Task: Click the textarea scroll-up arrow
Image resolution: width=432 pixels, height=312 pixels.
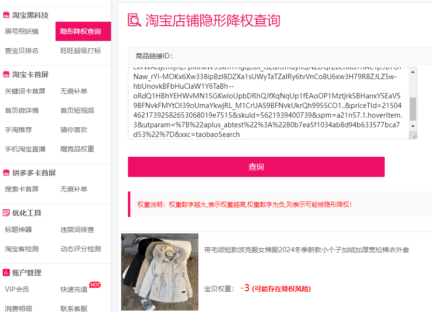Action: coord(413,72)
